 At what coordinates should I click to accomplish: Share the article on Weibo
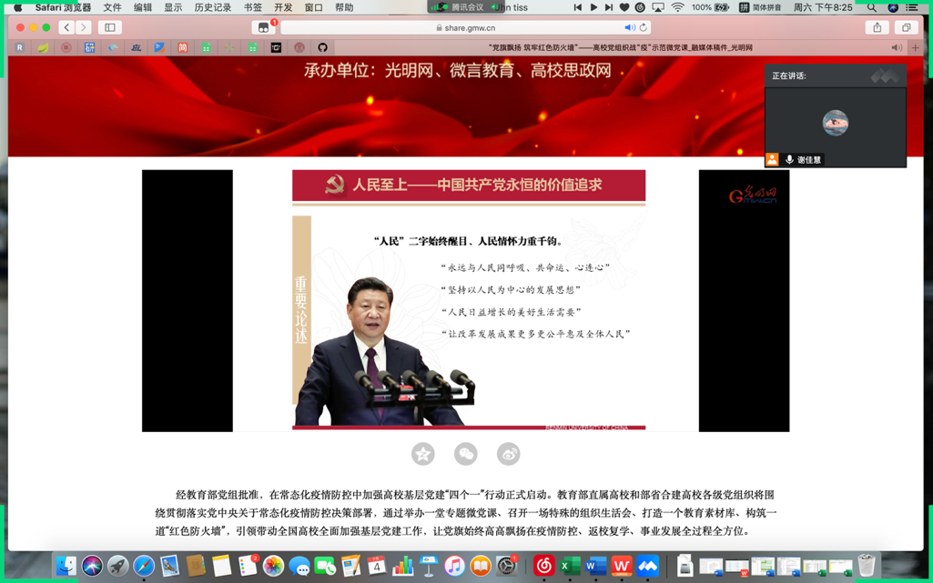509,454
